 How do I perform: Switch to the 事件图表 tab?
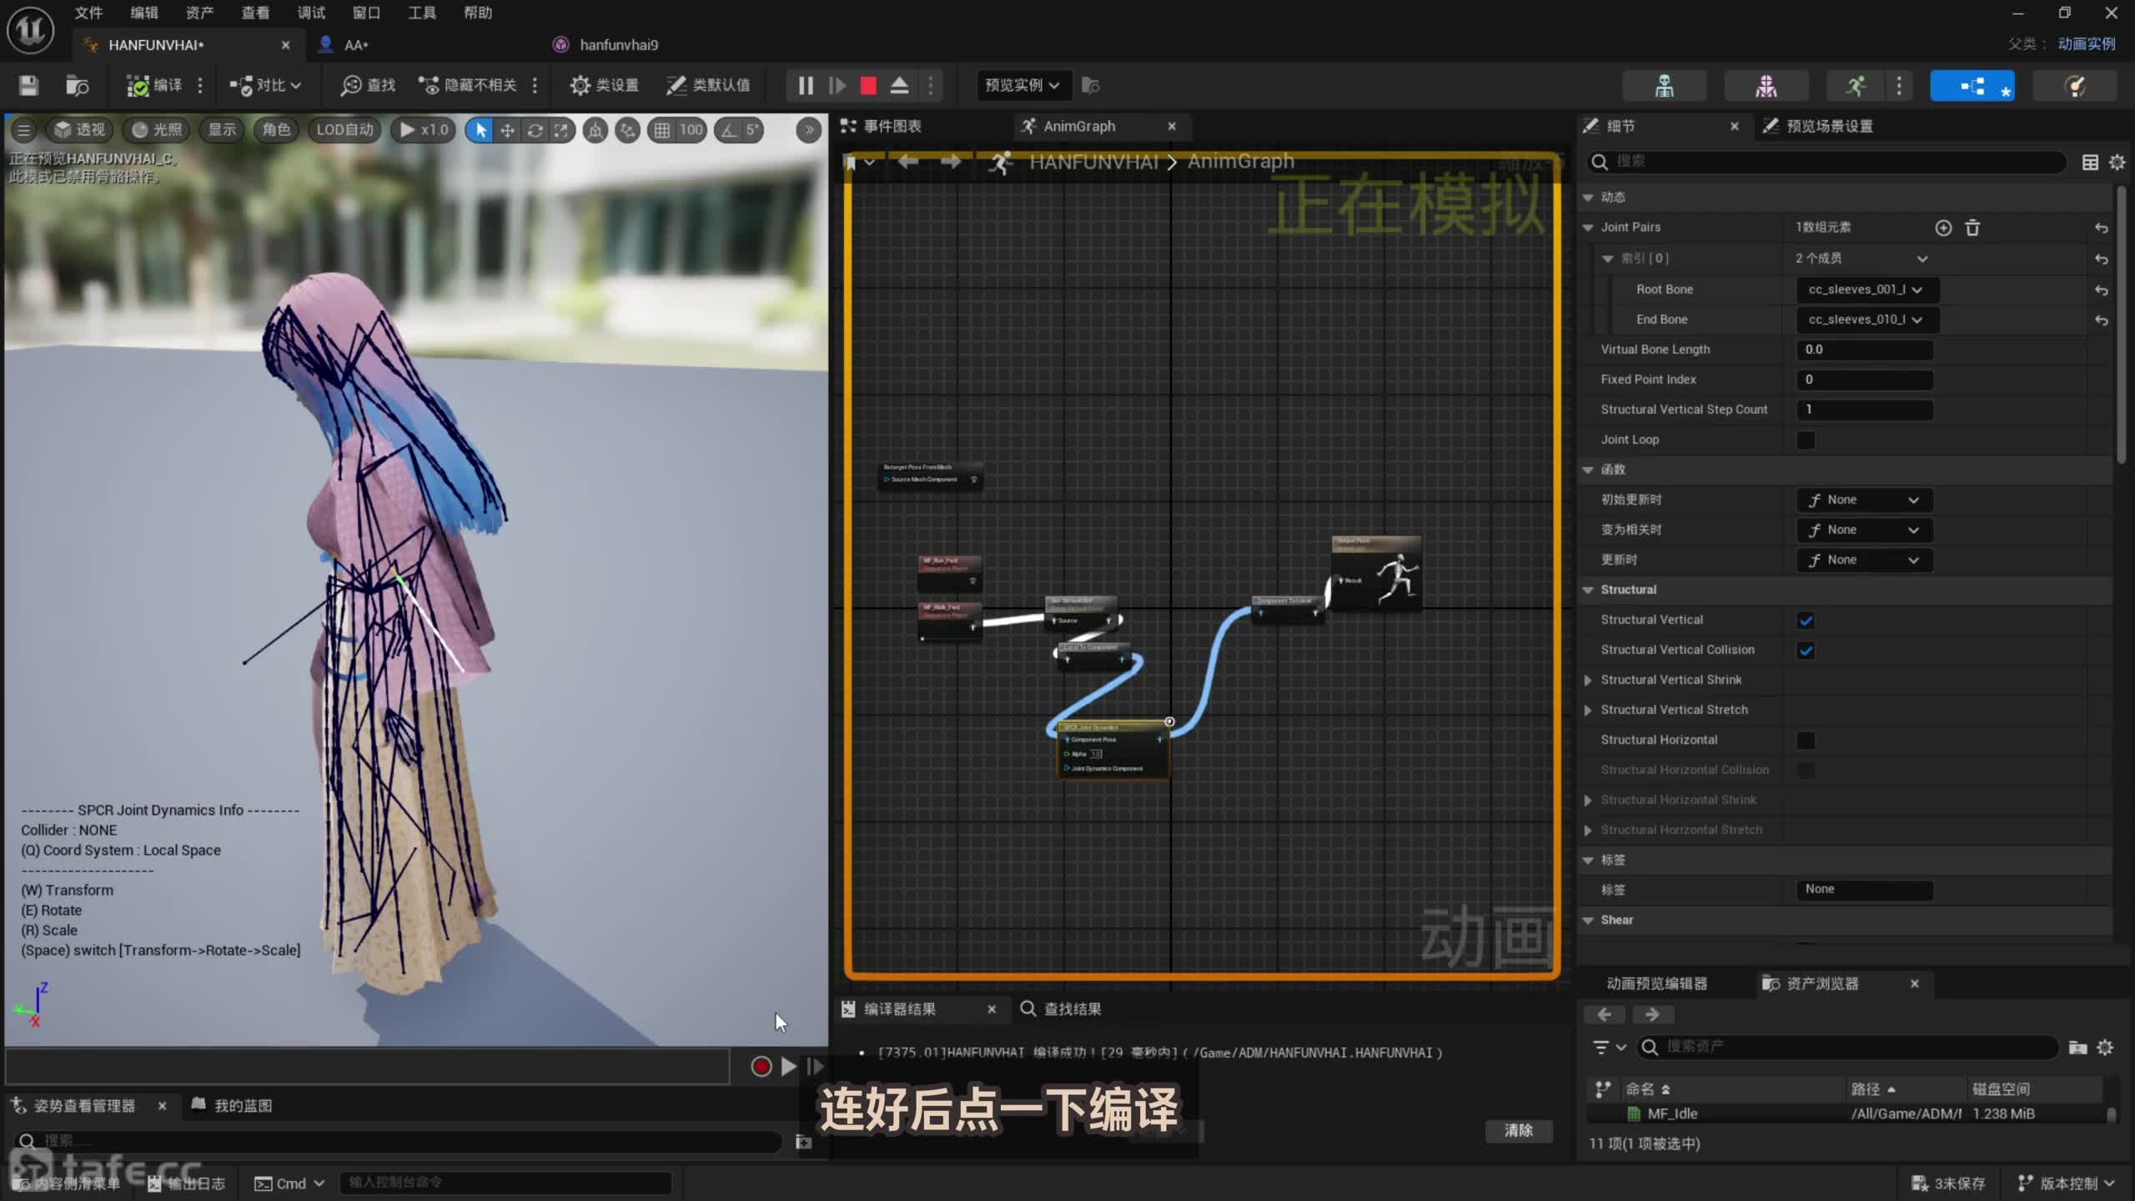pos(891,126)
